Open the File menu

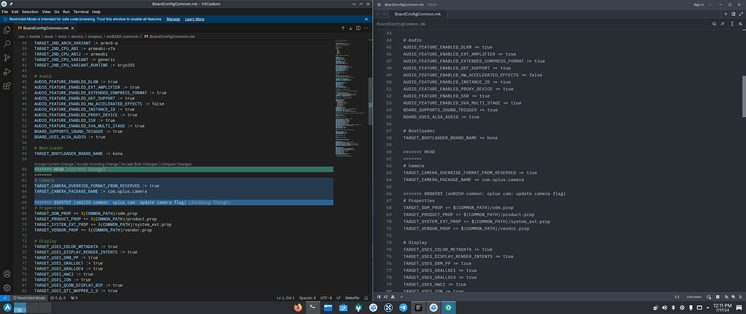[5, 12]
